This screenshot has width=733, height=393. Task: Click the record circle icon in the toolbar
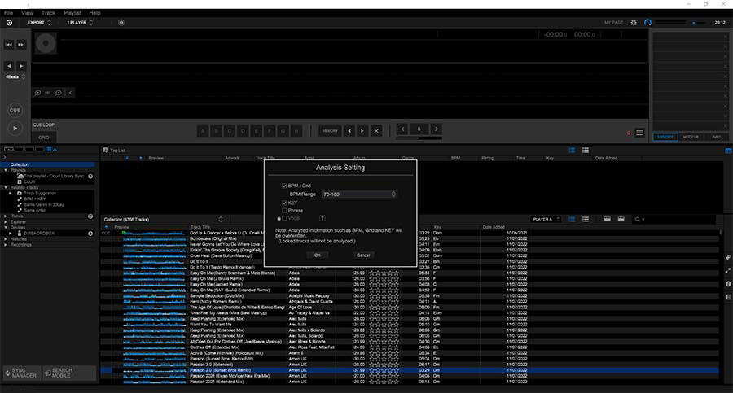point(121,23)
